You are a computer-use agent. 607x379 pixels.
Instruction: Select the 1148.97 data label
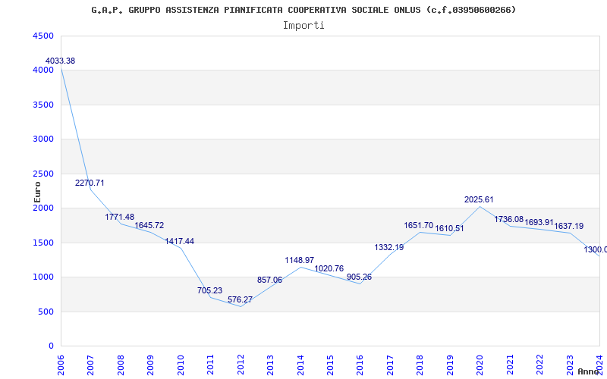pos(299,260)
